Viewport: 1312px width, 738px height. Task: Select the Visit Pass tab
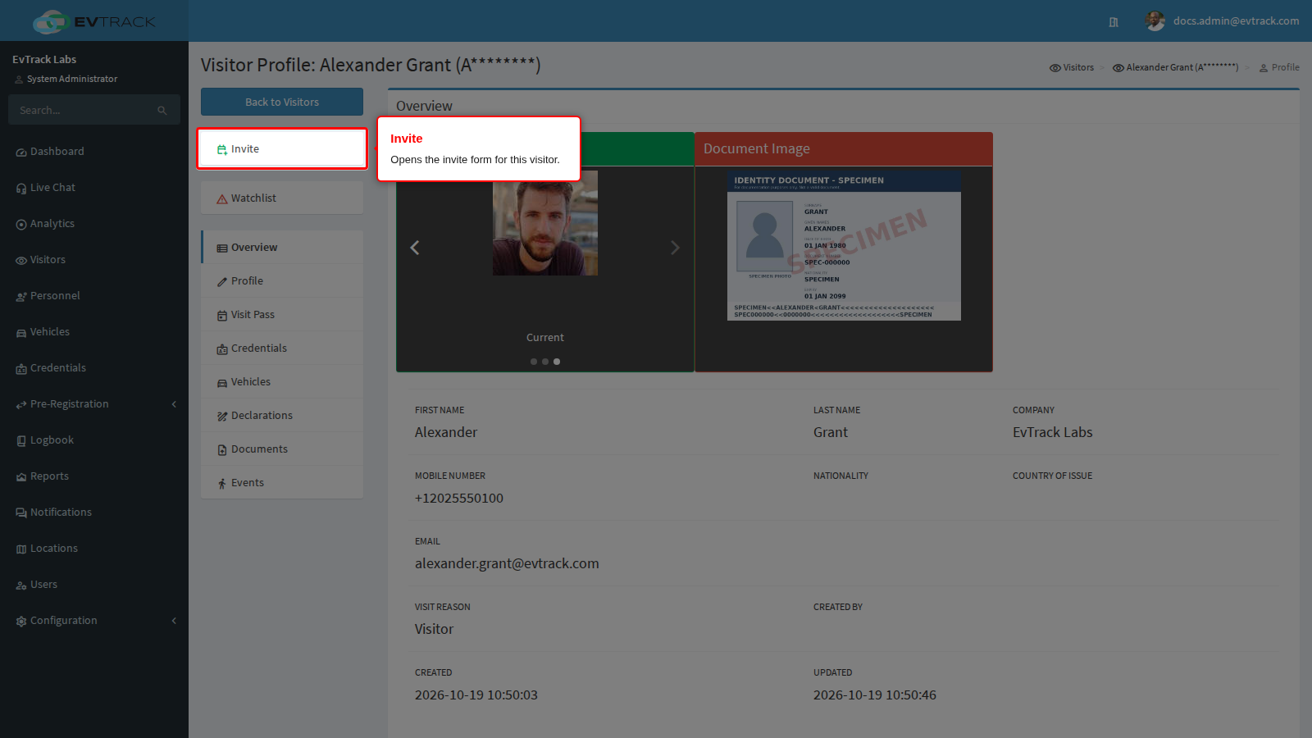pyautogui.click(x=282, y=315)
